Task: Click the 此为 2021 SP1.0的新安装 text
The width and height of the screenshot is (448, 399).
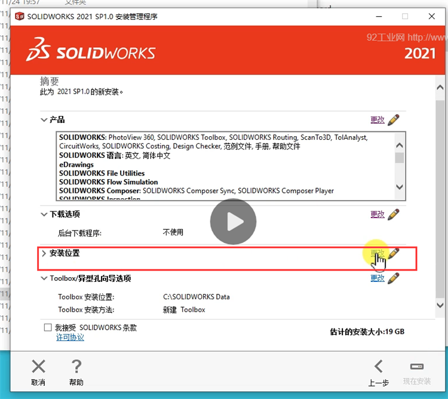Action: click(81, 92)
